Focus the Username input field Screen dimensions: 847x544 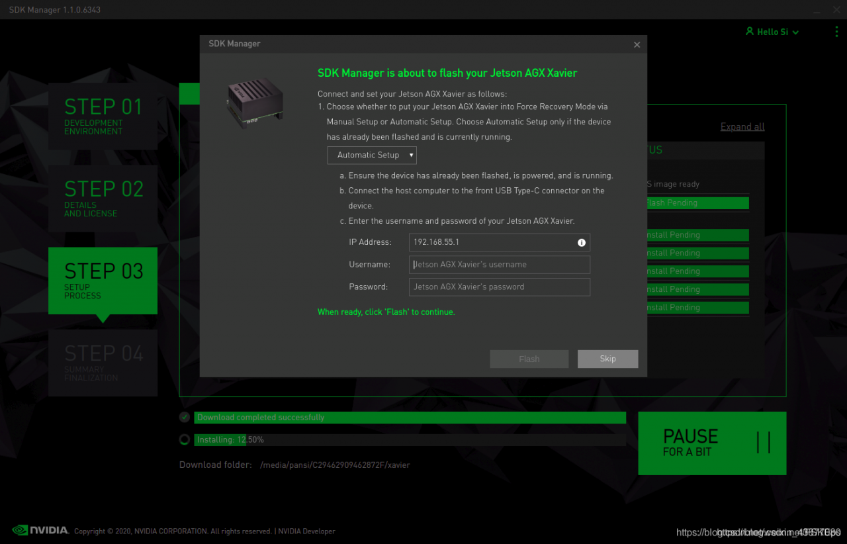500,265
